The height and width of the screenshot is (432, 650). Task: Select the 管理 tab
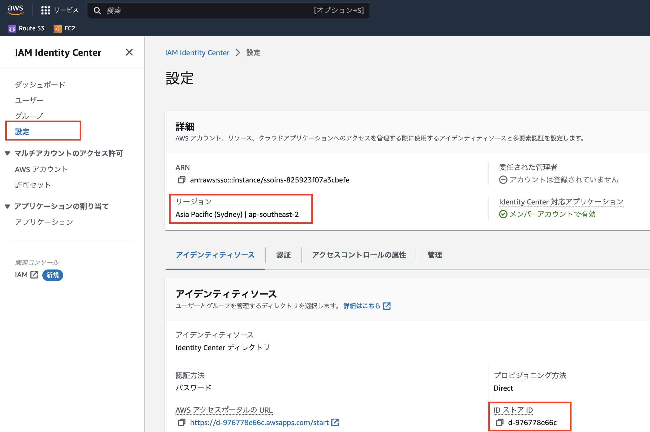point(434,255)
